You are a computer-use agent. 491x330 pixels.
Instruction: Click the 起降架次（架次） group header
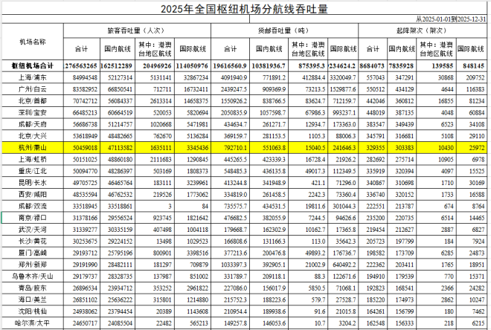coord(431,31)
